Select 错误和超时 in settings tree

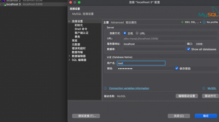(79, 48)
